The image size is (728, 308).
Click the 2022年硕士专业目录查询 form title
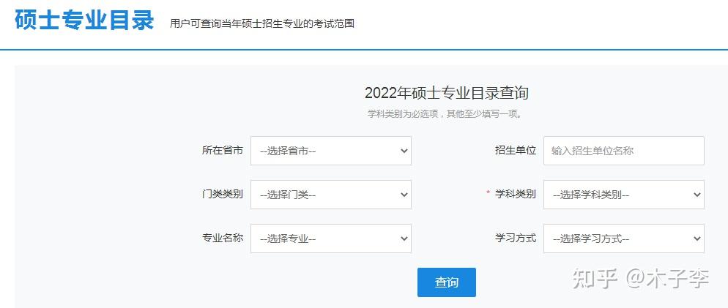[446, 93]
